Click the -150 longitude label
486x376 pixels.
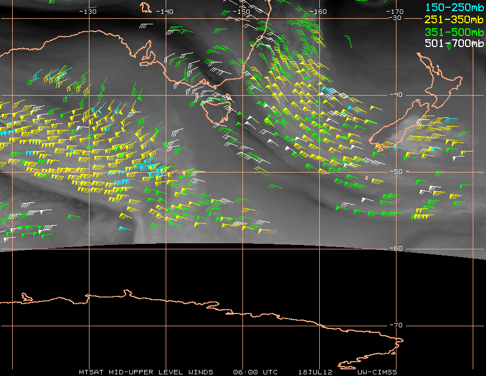[x=241, y=12]
